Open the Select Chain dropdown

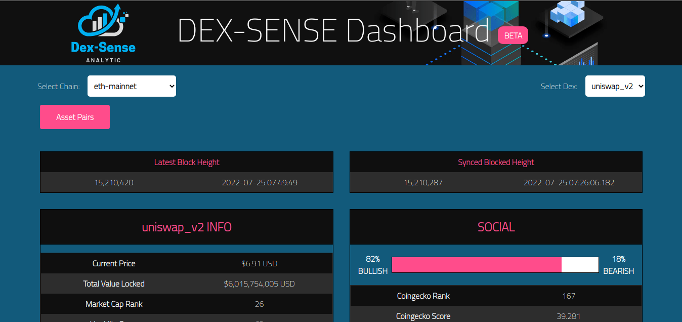coord(132,86)
